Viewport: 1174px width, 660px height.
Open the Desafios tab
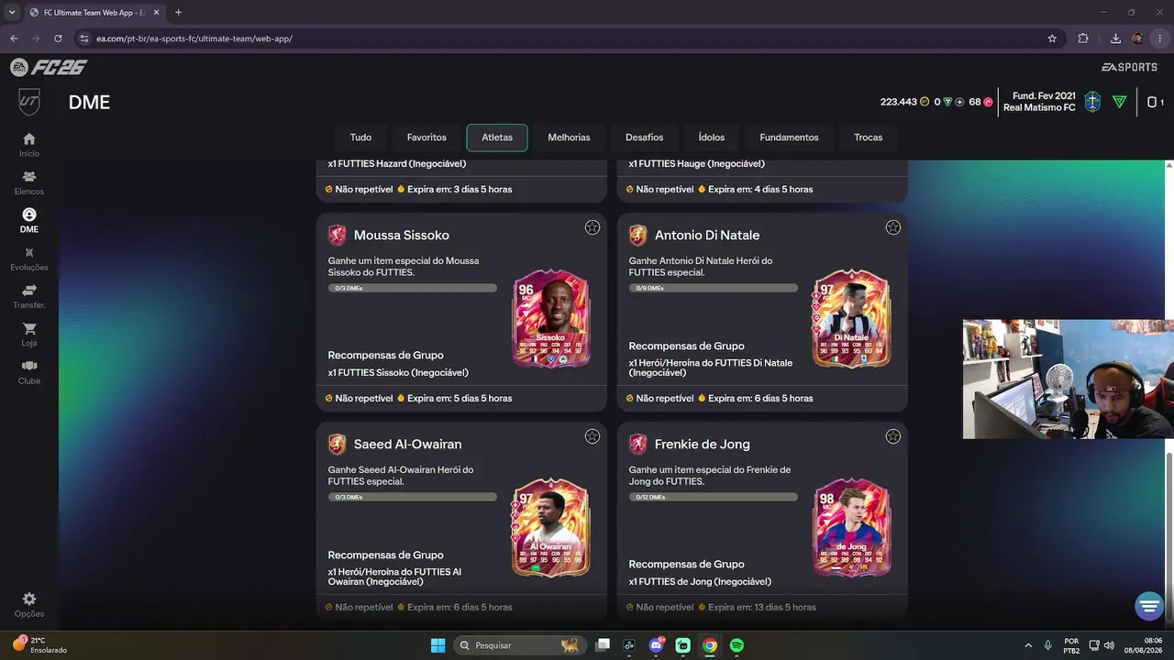pyautogui.click(x=644, y=137)
